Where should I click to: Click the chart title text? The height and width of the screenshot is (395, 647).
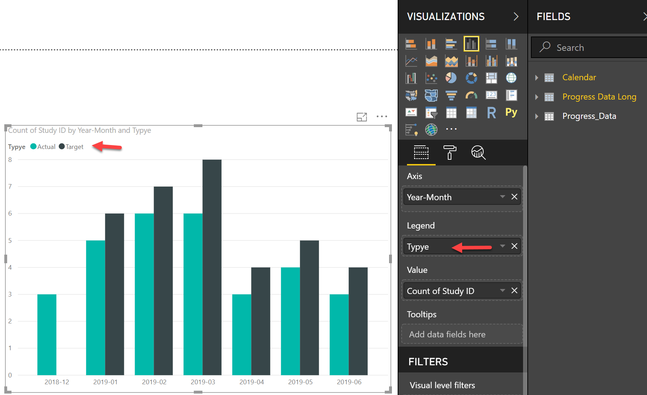coord(79,130)
